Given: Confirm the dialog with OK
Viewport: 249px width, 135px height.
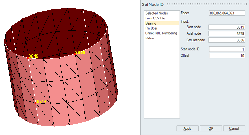Looking at the screenshot, I should tap(211, 128).
